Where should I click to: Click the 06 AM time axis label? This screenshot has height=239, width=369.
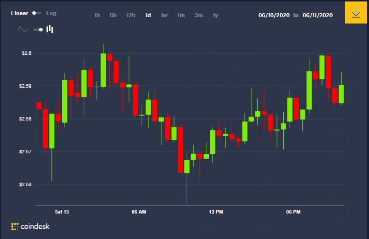(139, 212)
